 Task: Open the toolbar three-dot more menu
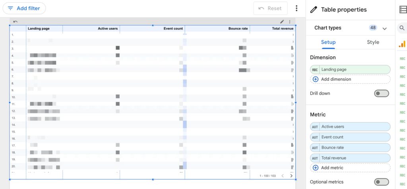(296, 8)
